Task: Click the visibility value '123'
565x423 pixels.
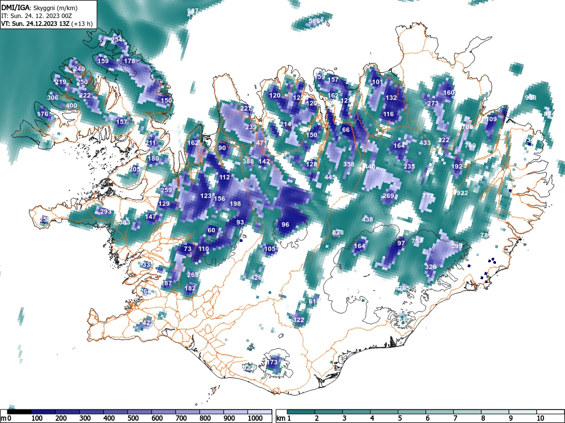Action: [x=206, y=196]
